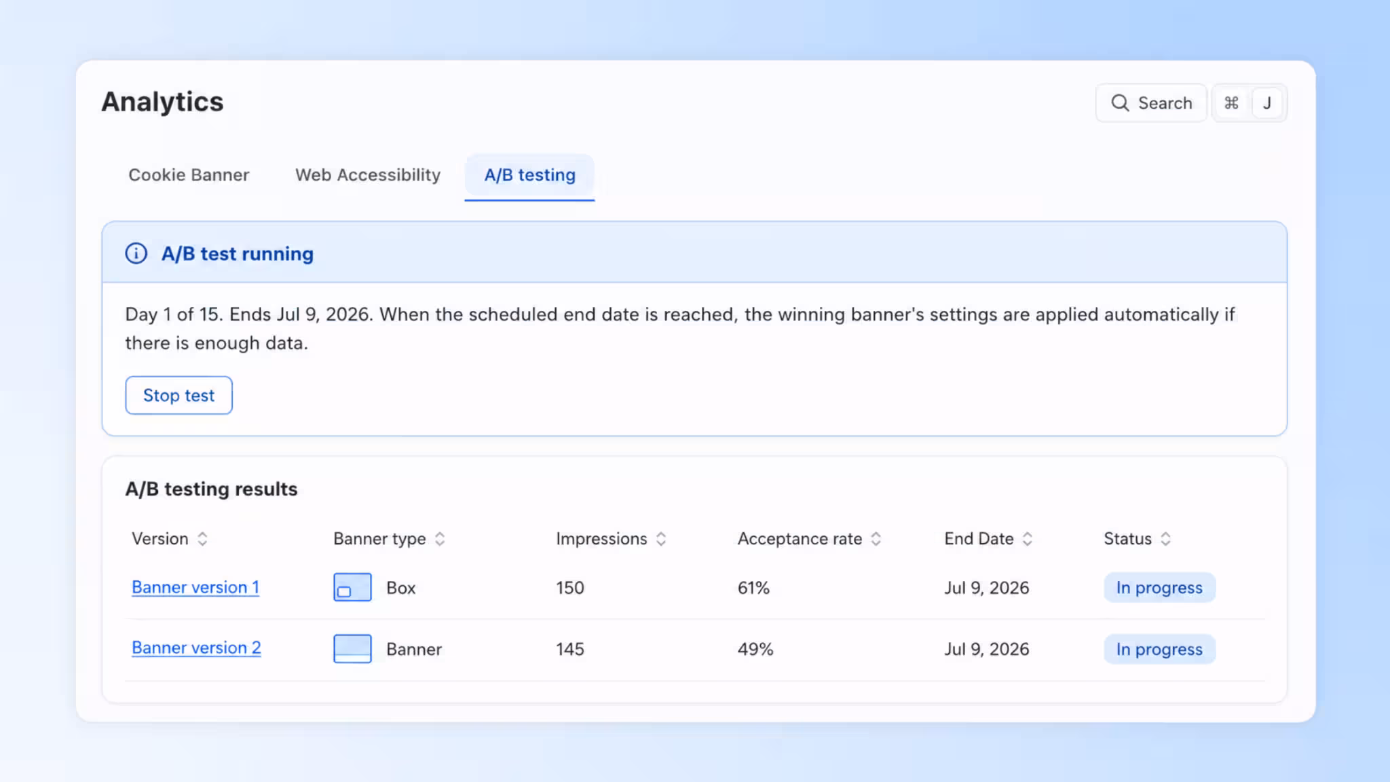Sort by Impressions column arrows
Screen dimensions: 1390x782
(x=661, y=539)
